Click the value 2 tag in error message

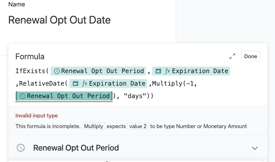tap(138, 126)
